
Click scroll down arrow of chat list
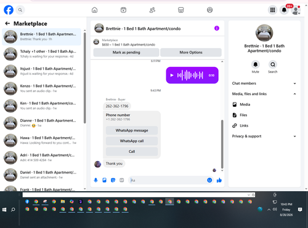click(x=84, y=189)
